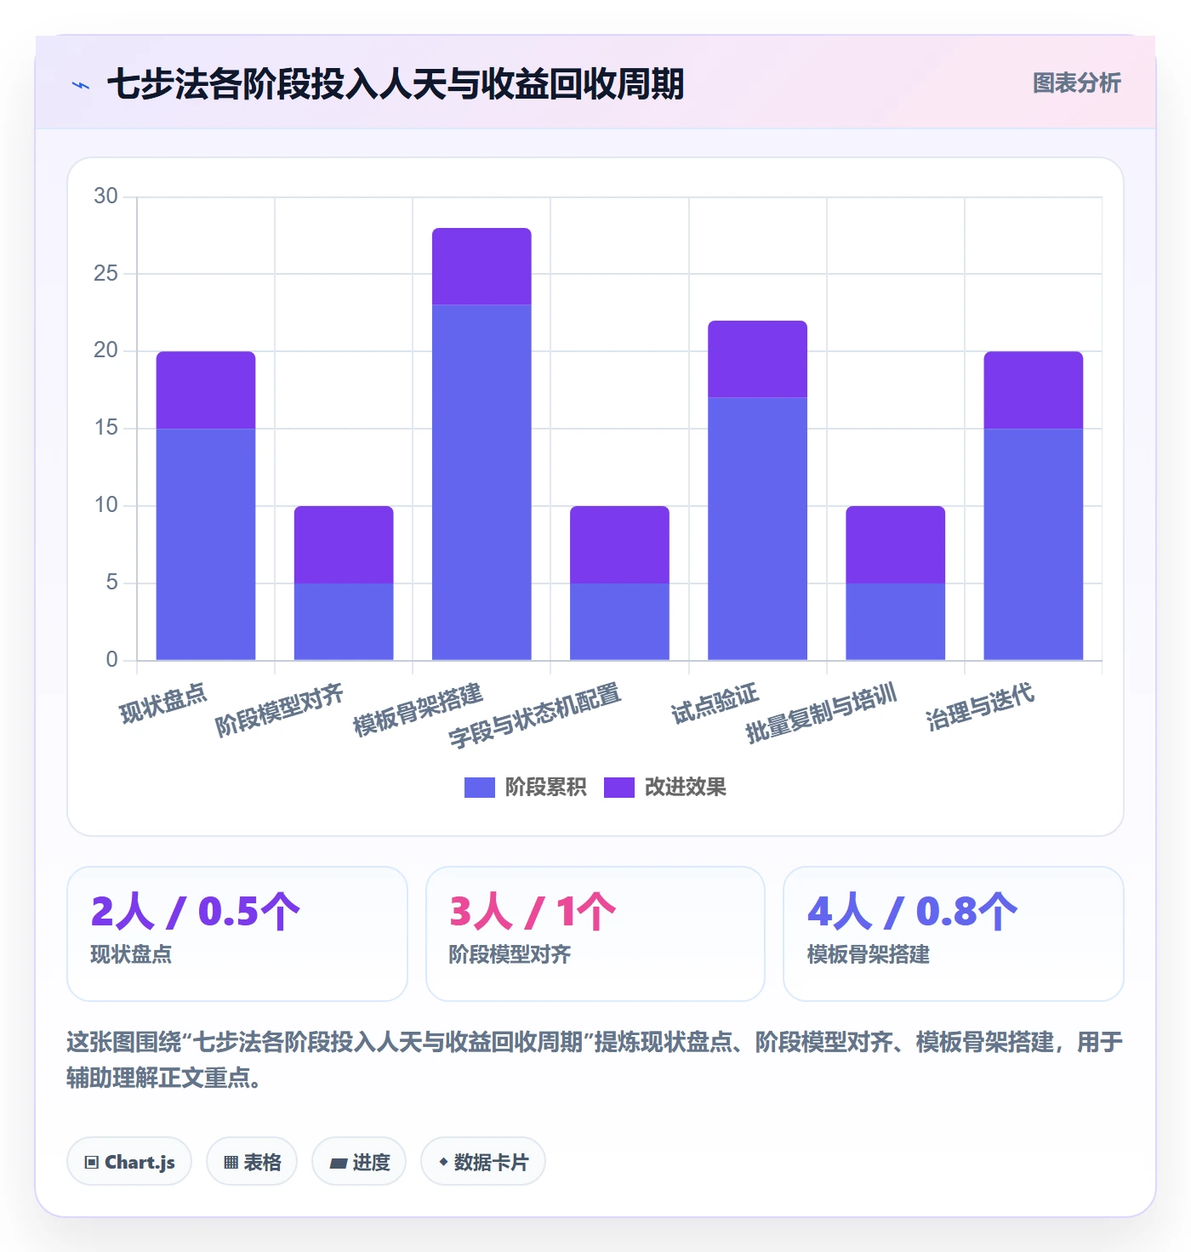Open the 2人 / 0.5个 现状盘点 card

[237, 934]
